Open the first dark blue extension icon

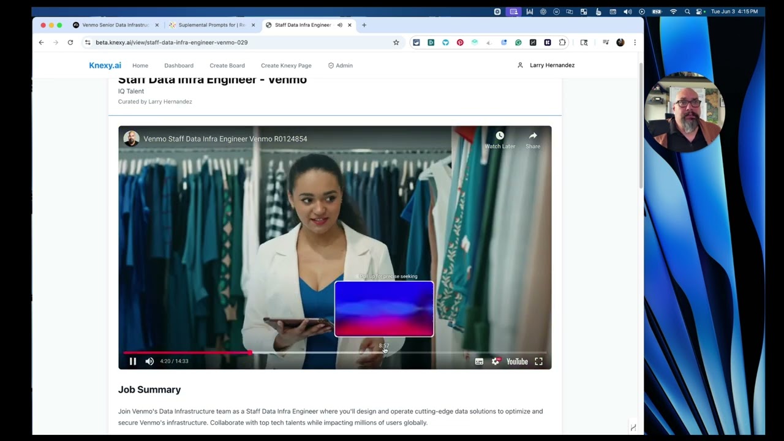[417, 42]
